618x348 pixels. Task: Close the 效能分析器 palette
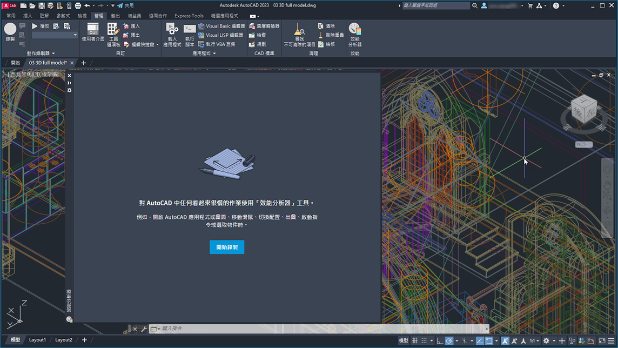pos(69,76)
